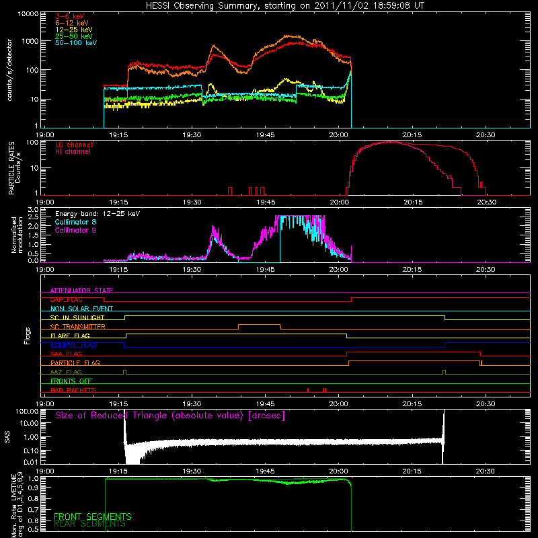Click the FRONT SEGMENTS legend label
538x538 pixels.
point(93,516)
